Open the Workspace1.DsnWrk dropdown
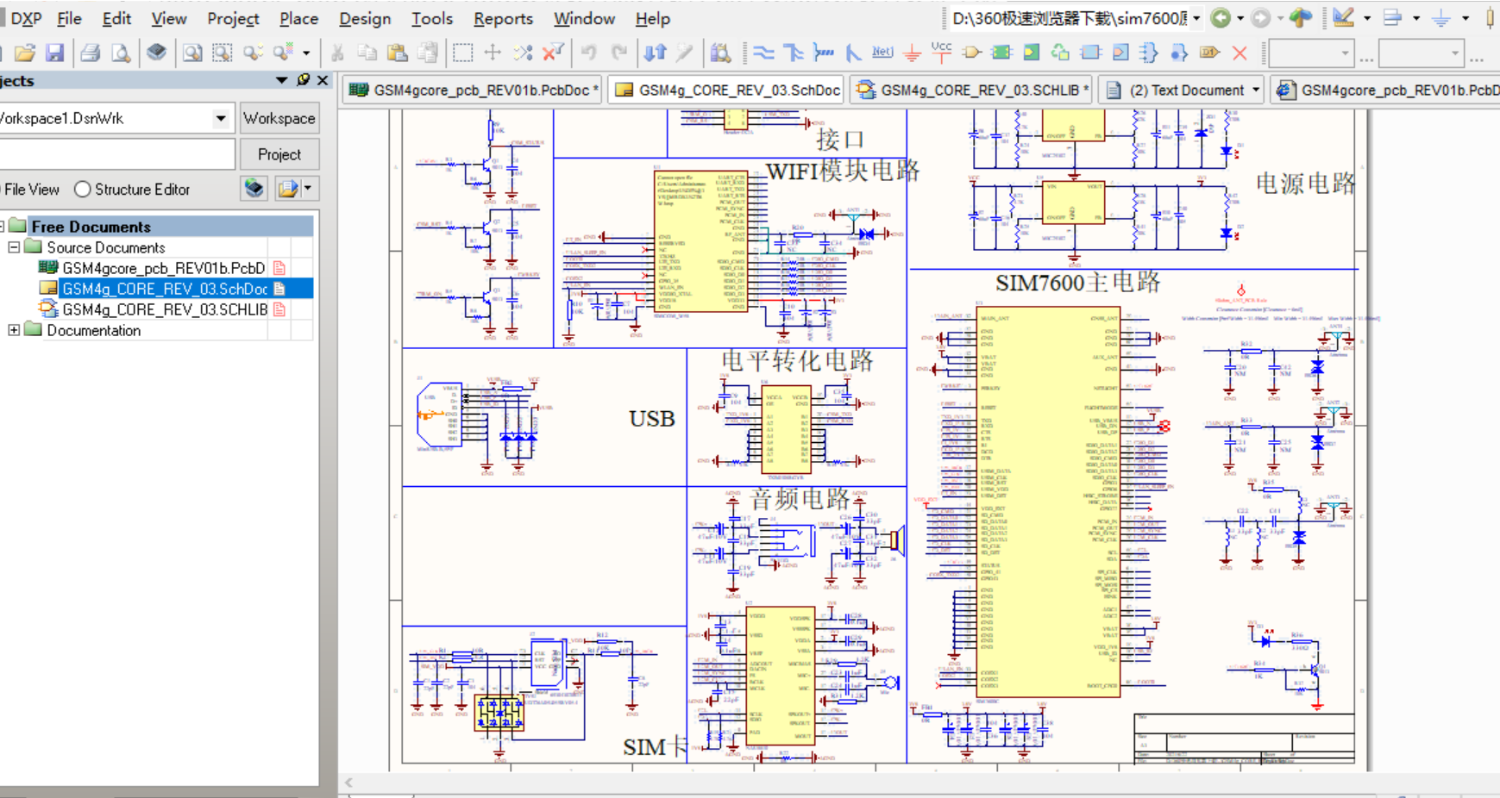This screenshot has height=798, width=1500. [221, 118]
